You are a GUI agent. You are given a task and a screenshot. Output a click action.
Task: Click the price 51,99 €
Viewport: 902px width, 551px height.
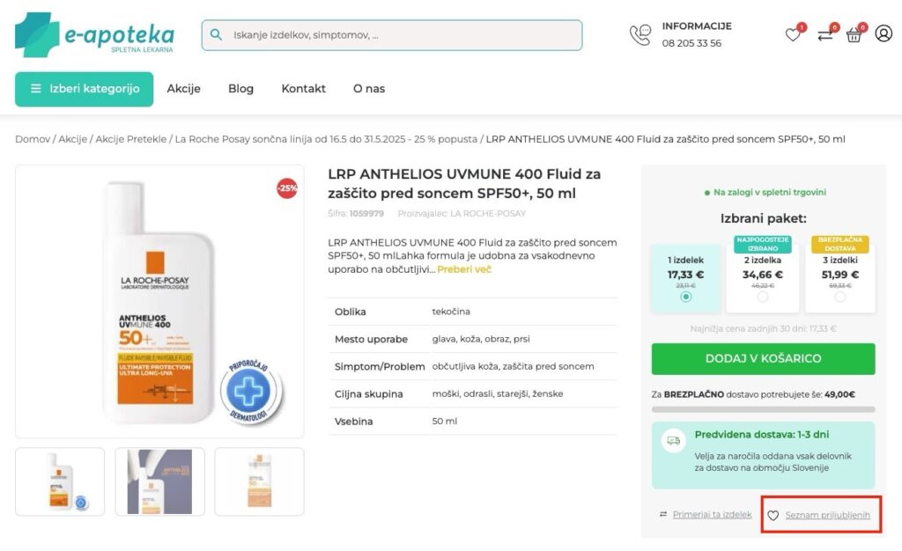pyautogui.click(x=839, y=275)
